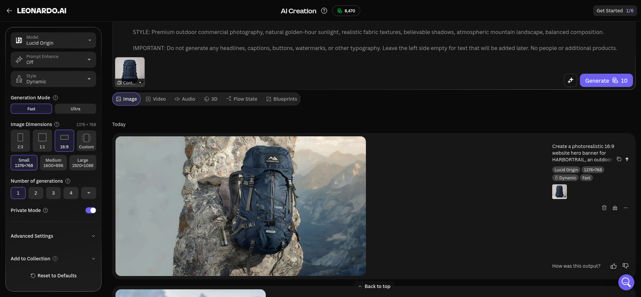The image size is (641, 297).
Task: Reuse prompt with the up arrow icon
Action: coord(627,159)
